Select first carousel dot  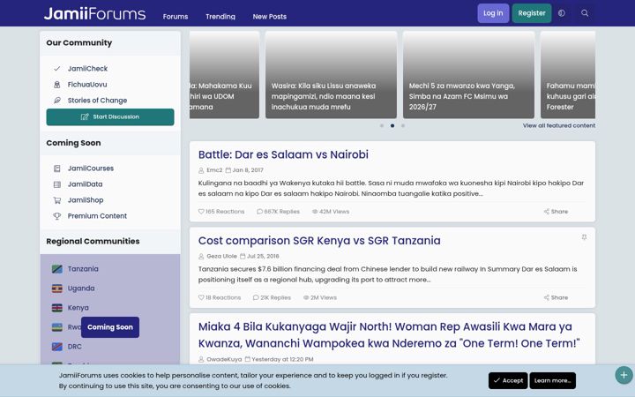382,125
